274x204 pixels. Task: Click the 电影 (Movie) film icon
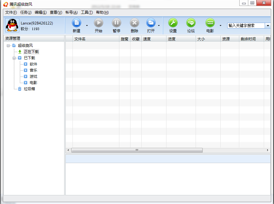[210, 23]
